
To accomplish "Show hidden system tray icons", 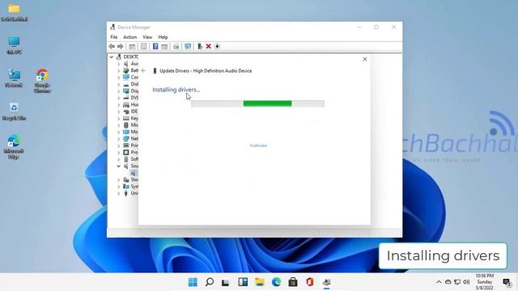I will (439, 282).
